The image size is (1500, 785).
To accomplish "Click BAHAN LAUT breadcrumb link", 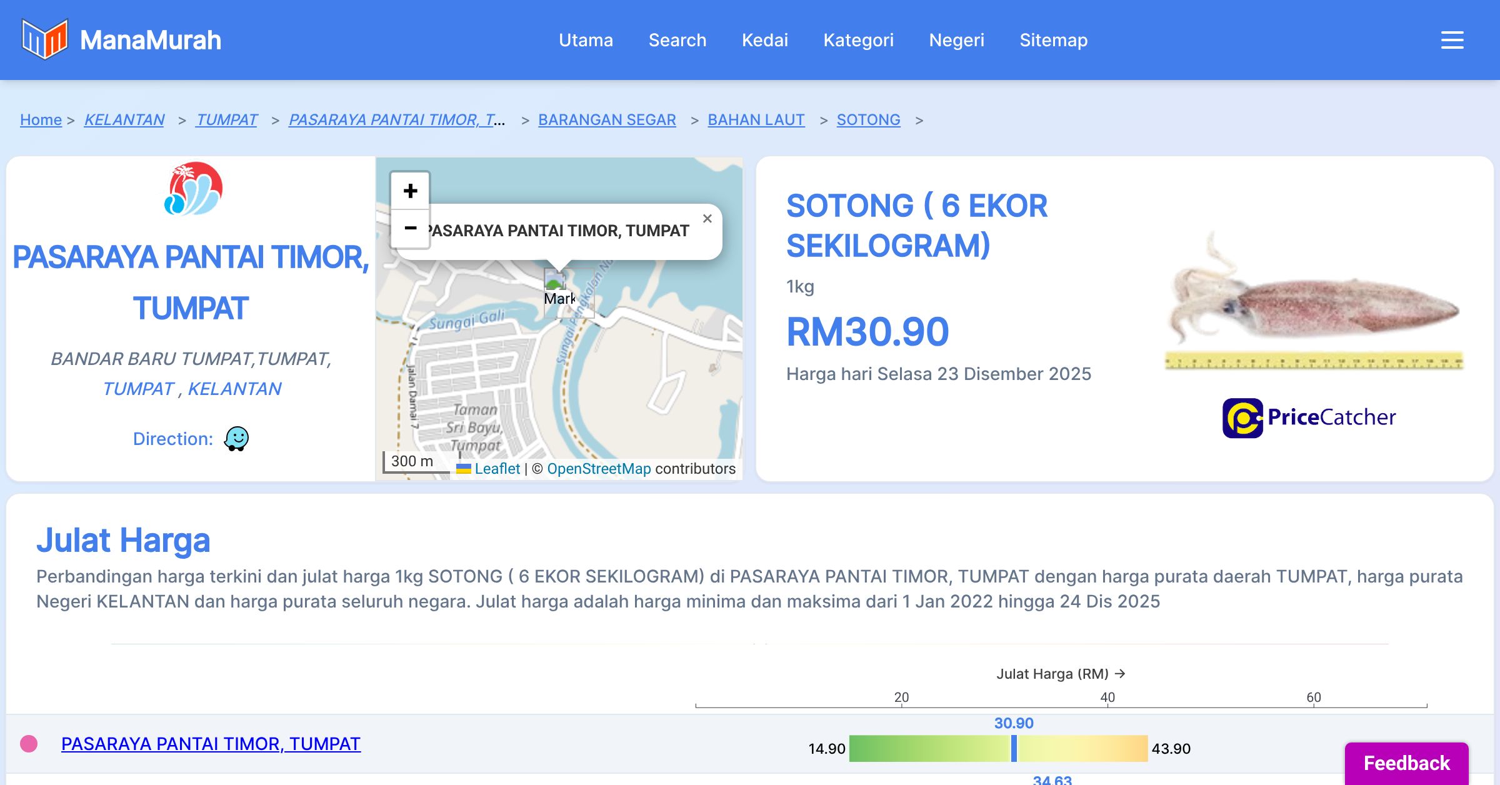I will click(x=756, y=119).
